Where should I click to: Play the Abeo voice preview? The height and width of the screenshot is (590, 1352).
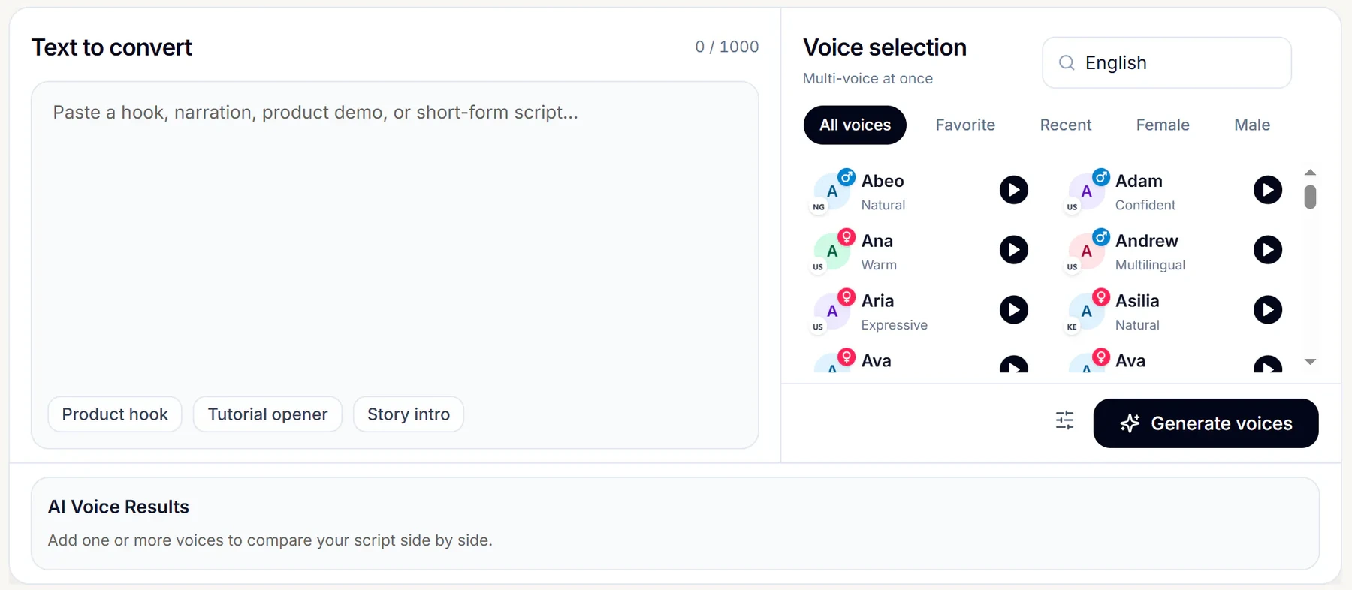pos(1013,190)
